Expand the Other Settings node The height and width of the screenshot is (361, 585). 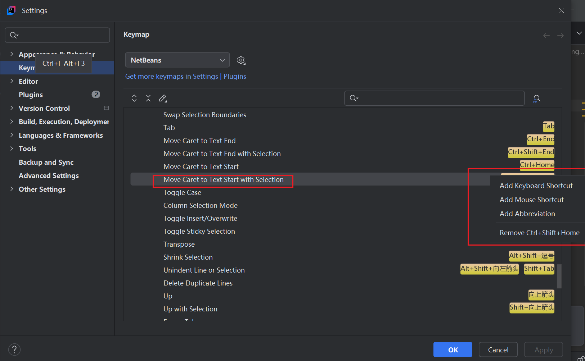point(12,189)
